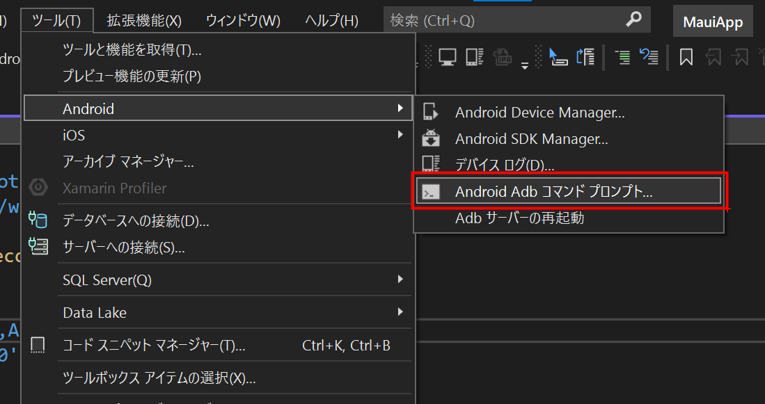The width and height of the screenshot is (765, 404).
Task: Open Android Adb コマンド プロンプト...
Action: 569,191
